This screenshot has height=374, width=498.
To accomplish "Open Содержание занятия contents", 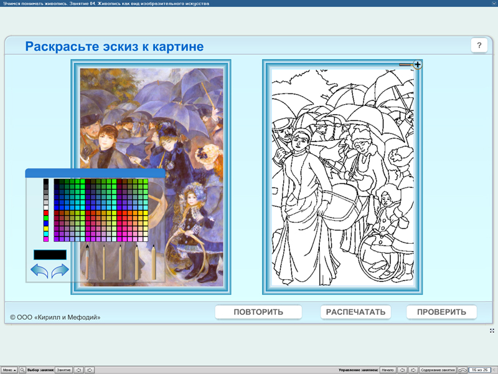I will (x=438, y=370).
